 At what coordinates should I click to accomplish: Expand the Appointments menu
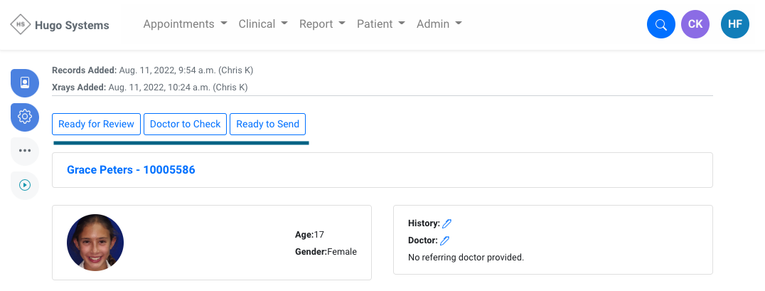click(x=185, y=24)
